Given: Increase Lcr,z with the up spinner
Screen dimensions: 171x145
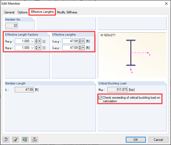Looking at the screenshot, I should pos(80,47).
